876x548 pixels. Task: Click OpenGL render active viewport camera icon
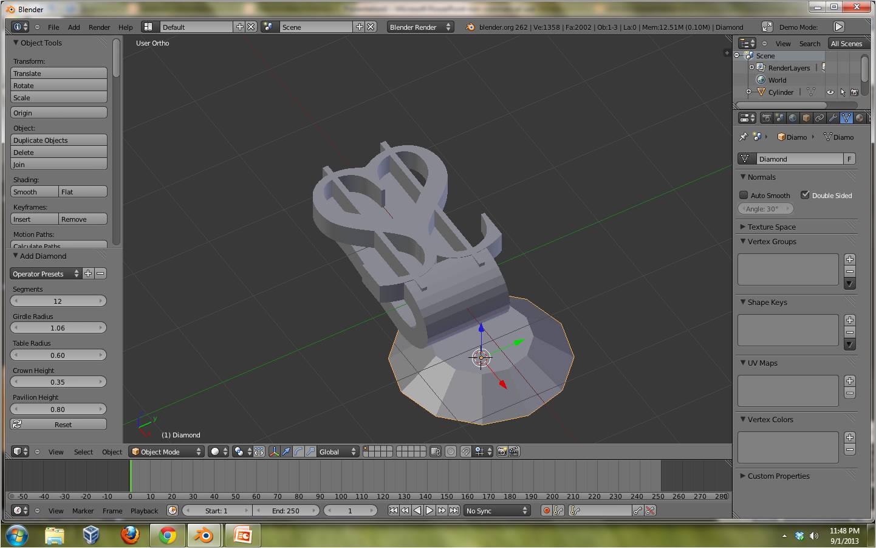coord(502,451)
